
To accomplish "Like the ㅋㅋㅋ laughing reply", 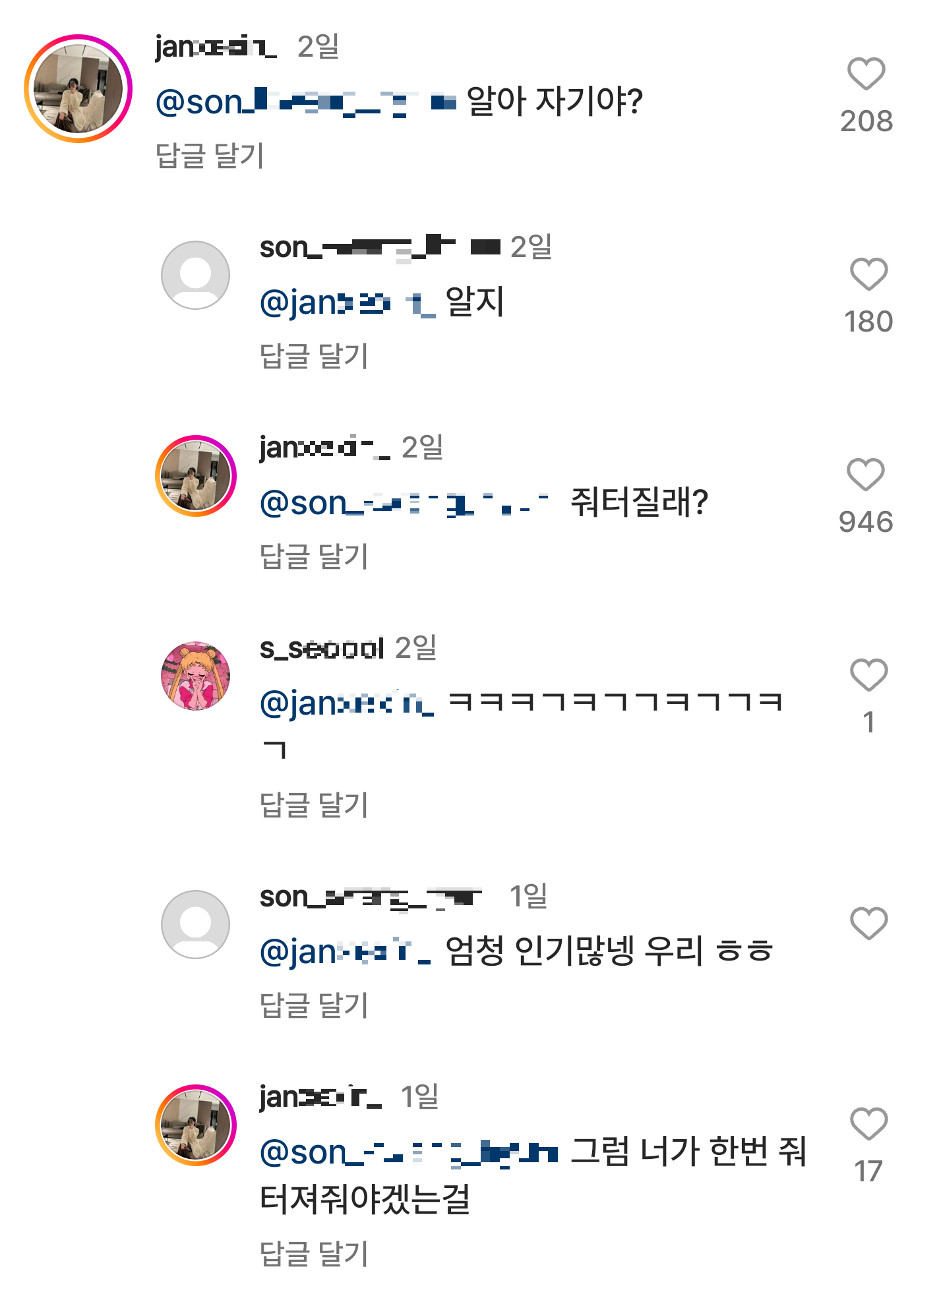I will 868,675.
